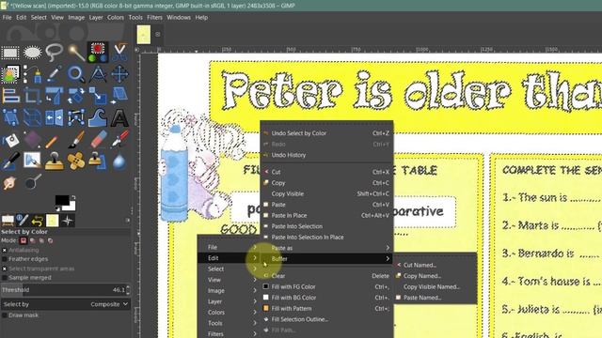The height and width of the screenshot is (338, 602).
Task: Open the Filters menu in menu bar
Action: 154,17
